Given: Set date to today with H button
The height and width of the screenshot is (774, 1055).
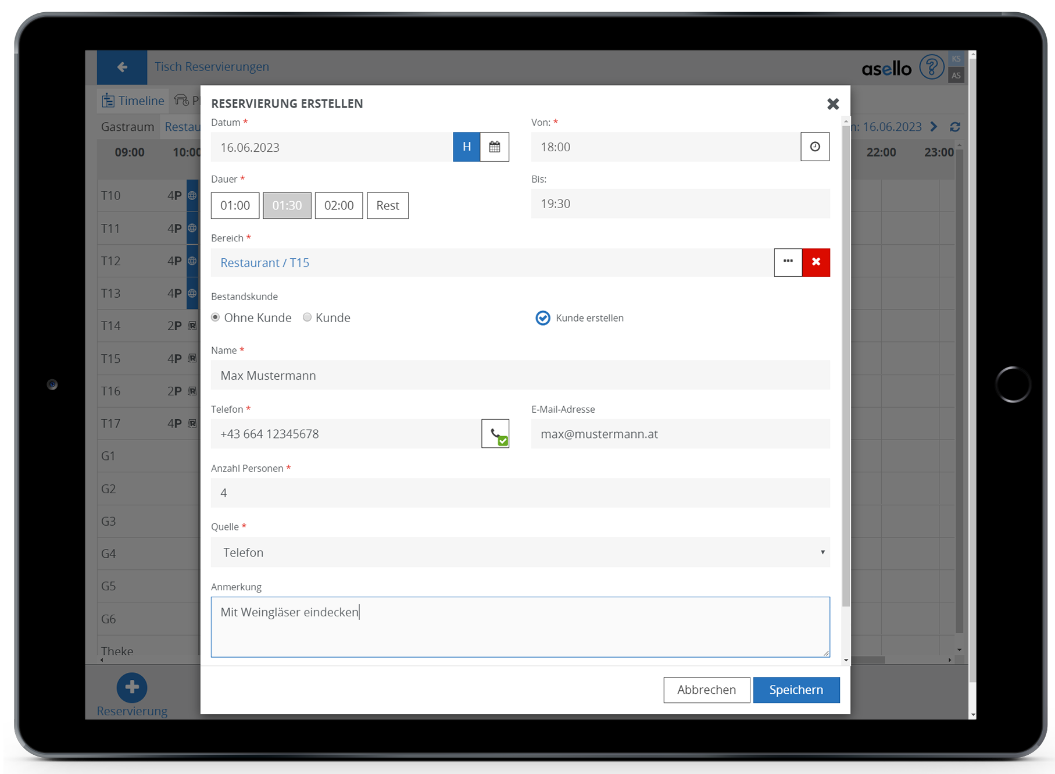Looking at the screenshot, I should (x=466, y=147).
